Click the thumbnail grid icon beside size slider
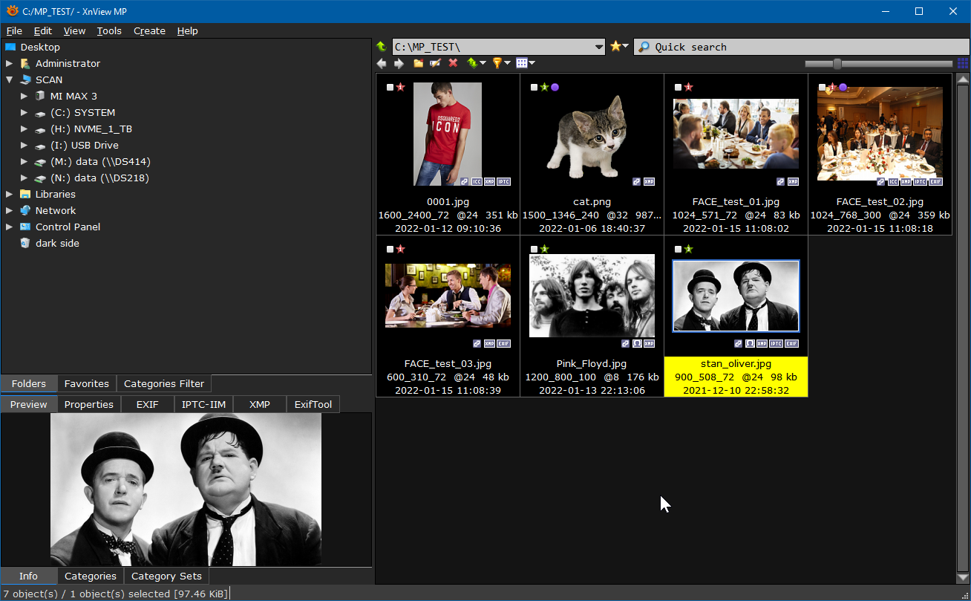 click(x=962, y=63)
